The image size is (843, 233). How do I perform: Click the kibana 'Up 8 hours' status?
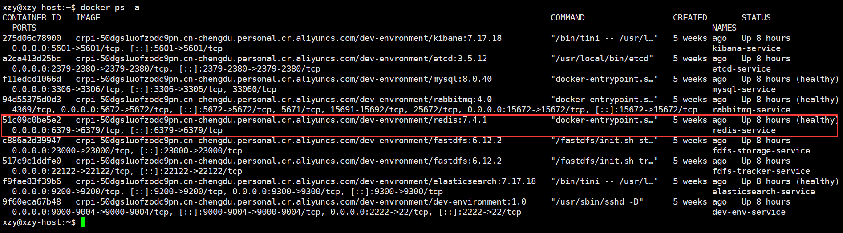point(766,38)
